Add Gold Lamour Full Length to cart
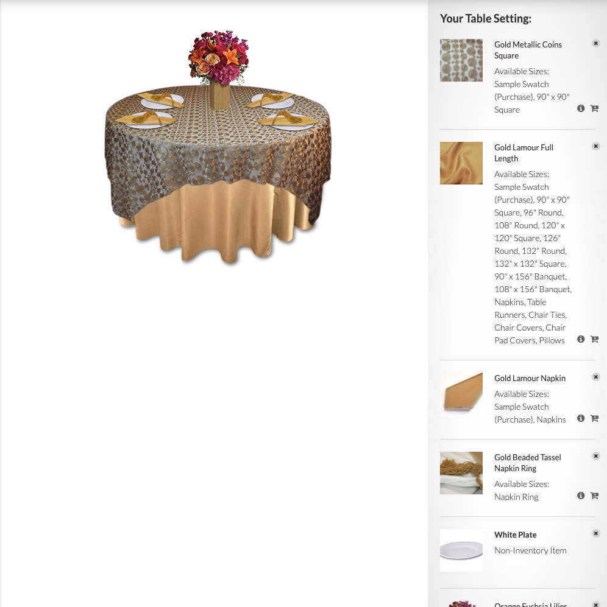 (594, 339)
